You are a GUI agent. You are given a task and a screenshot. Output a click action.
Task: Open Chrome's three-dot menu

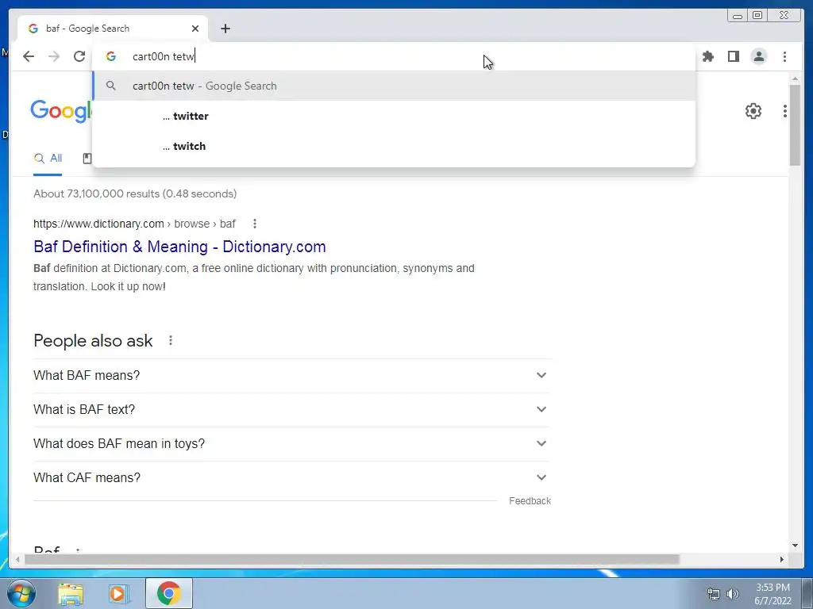[x=784, y=56]
